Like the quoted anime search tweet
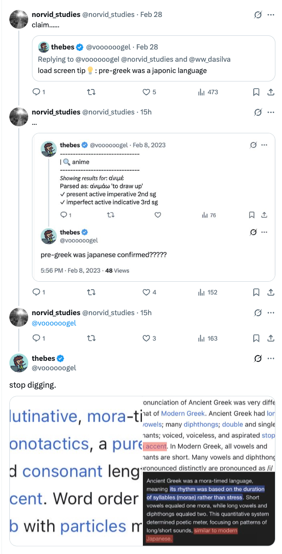Image resolution: width=282 pixels, height=554 pixels. 158,215
